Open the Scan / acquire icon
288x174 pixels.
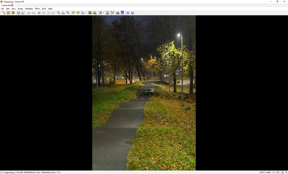click(122, 13)
